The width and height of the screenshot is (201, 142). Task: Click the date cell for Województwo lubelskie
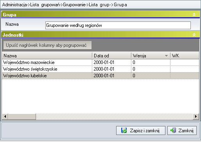111,76
